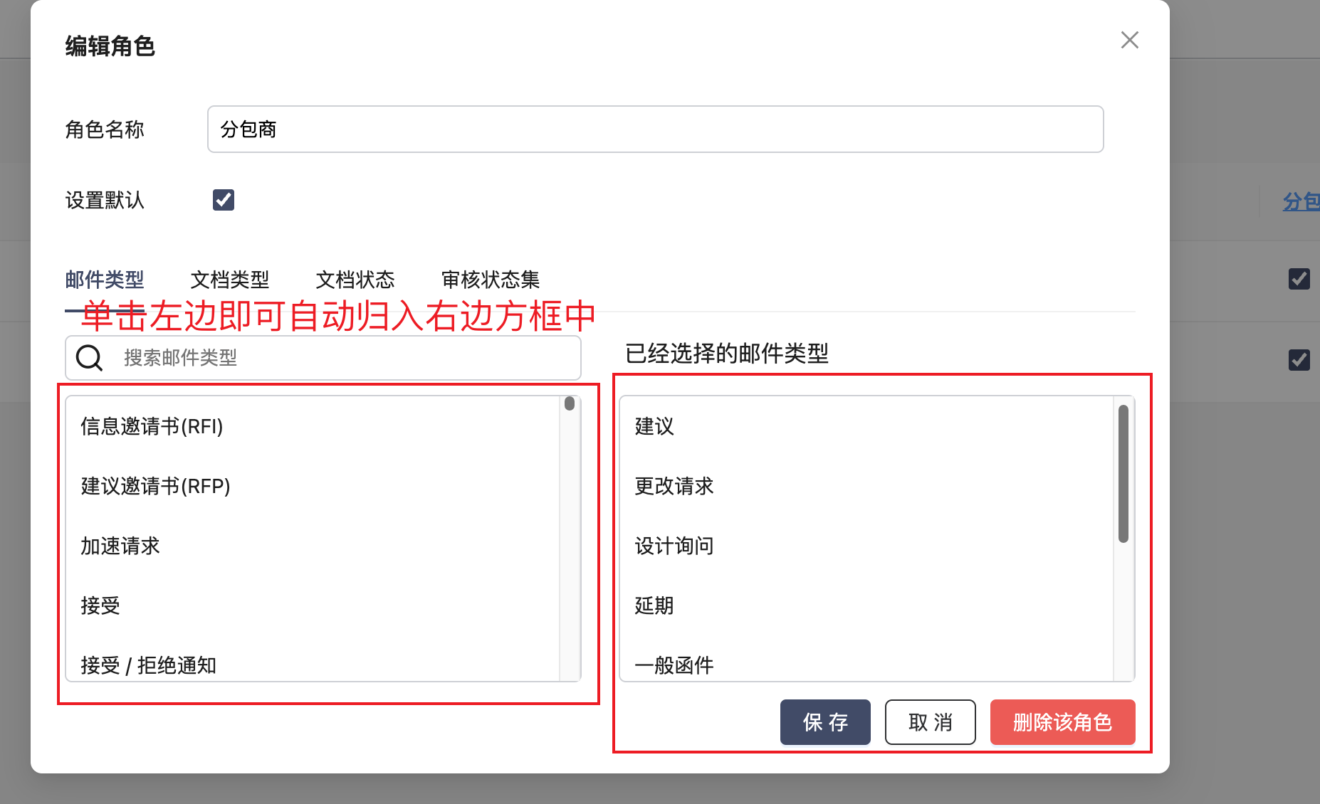Toggle the lower background row checkbox
The height and width of the screenshot is (804, 1320).
click(x=1299, y=359)
